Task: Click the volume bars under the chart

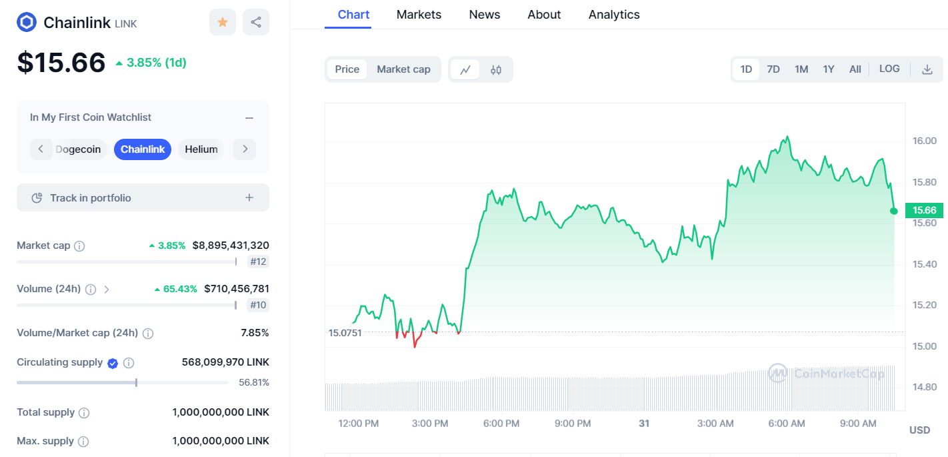Action: click(x=610, y=393)
